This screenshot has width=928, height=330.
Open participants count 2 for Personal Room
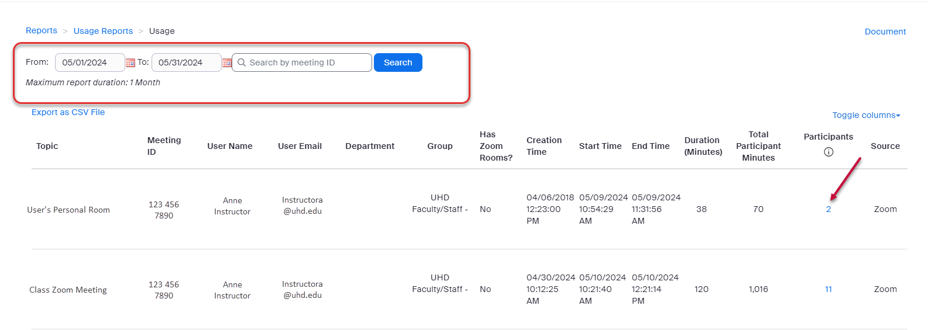click(x=829, y=209)
